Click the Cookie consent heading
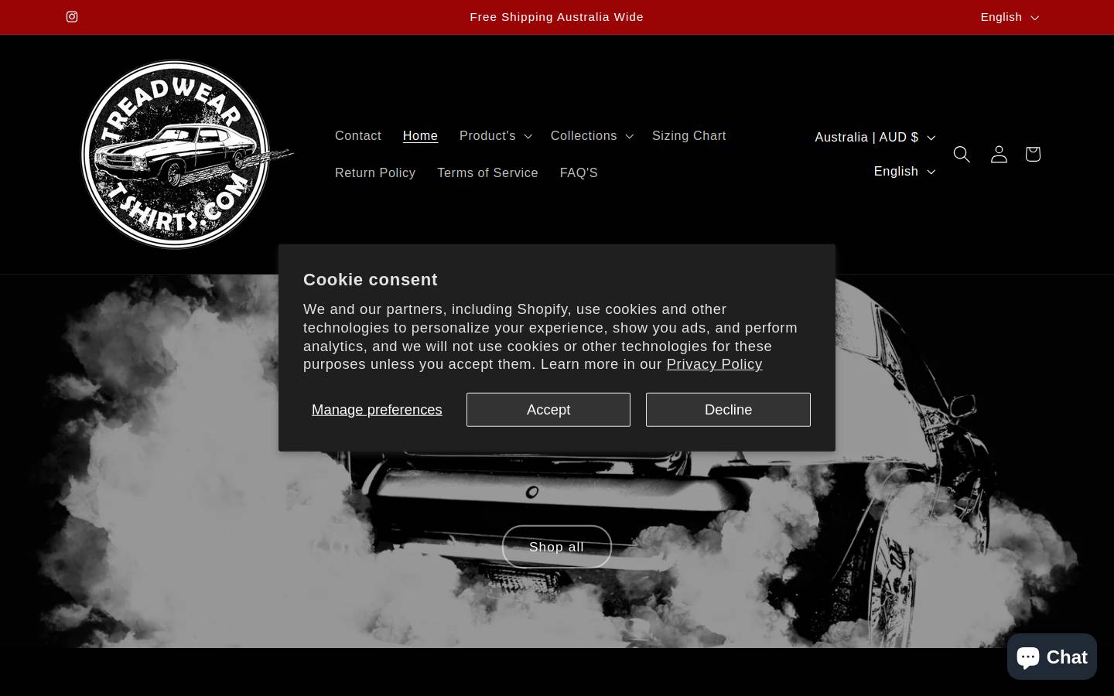Viewport: 1114px width, 696px height. click(371, 279)
